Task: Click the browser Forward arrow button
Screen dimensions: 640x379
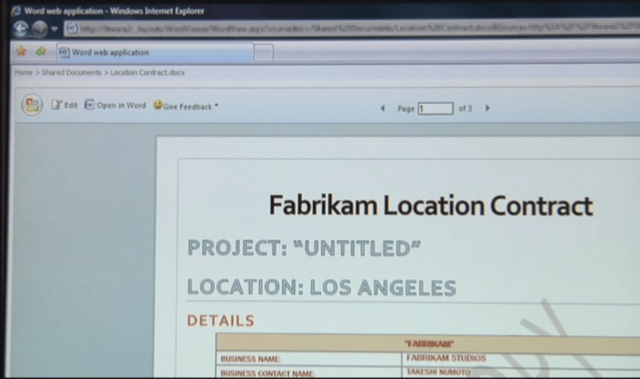Action: (39, 29)
